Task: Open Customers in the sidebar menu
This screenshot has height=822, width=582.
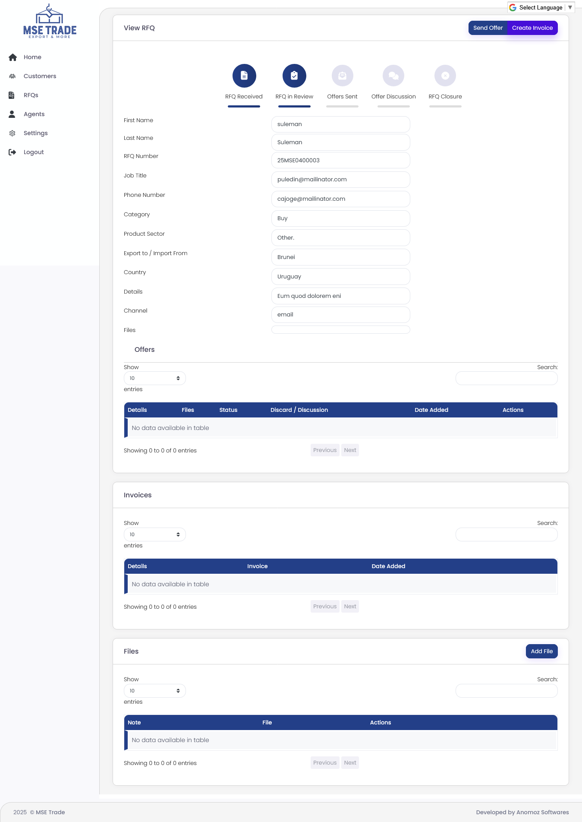Action: click(x=40, y=76)
